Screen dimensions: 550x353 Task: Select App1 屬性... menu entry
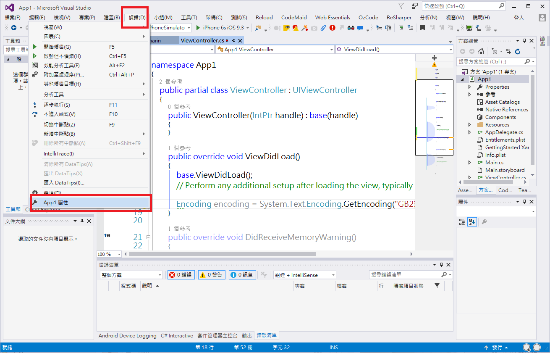pos(90,203)
